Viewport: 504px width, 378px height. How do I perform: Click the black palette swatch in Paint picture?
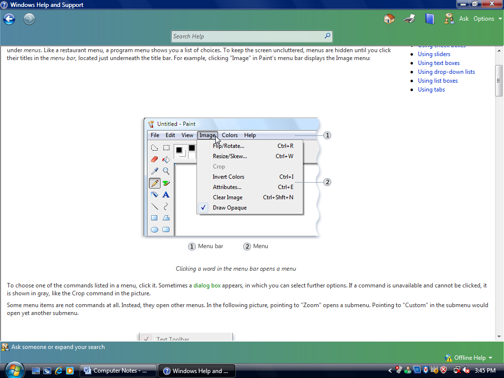point(192,148)
